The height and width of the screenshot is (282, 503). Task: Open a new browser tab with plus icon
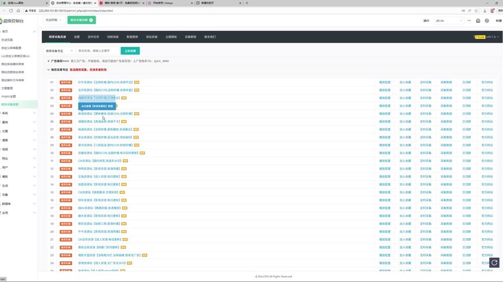(247, 3)
